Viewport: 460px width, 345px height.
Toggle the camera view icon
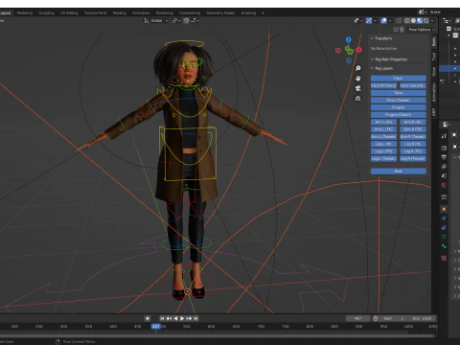357,88
